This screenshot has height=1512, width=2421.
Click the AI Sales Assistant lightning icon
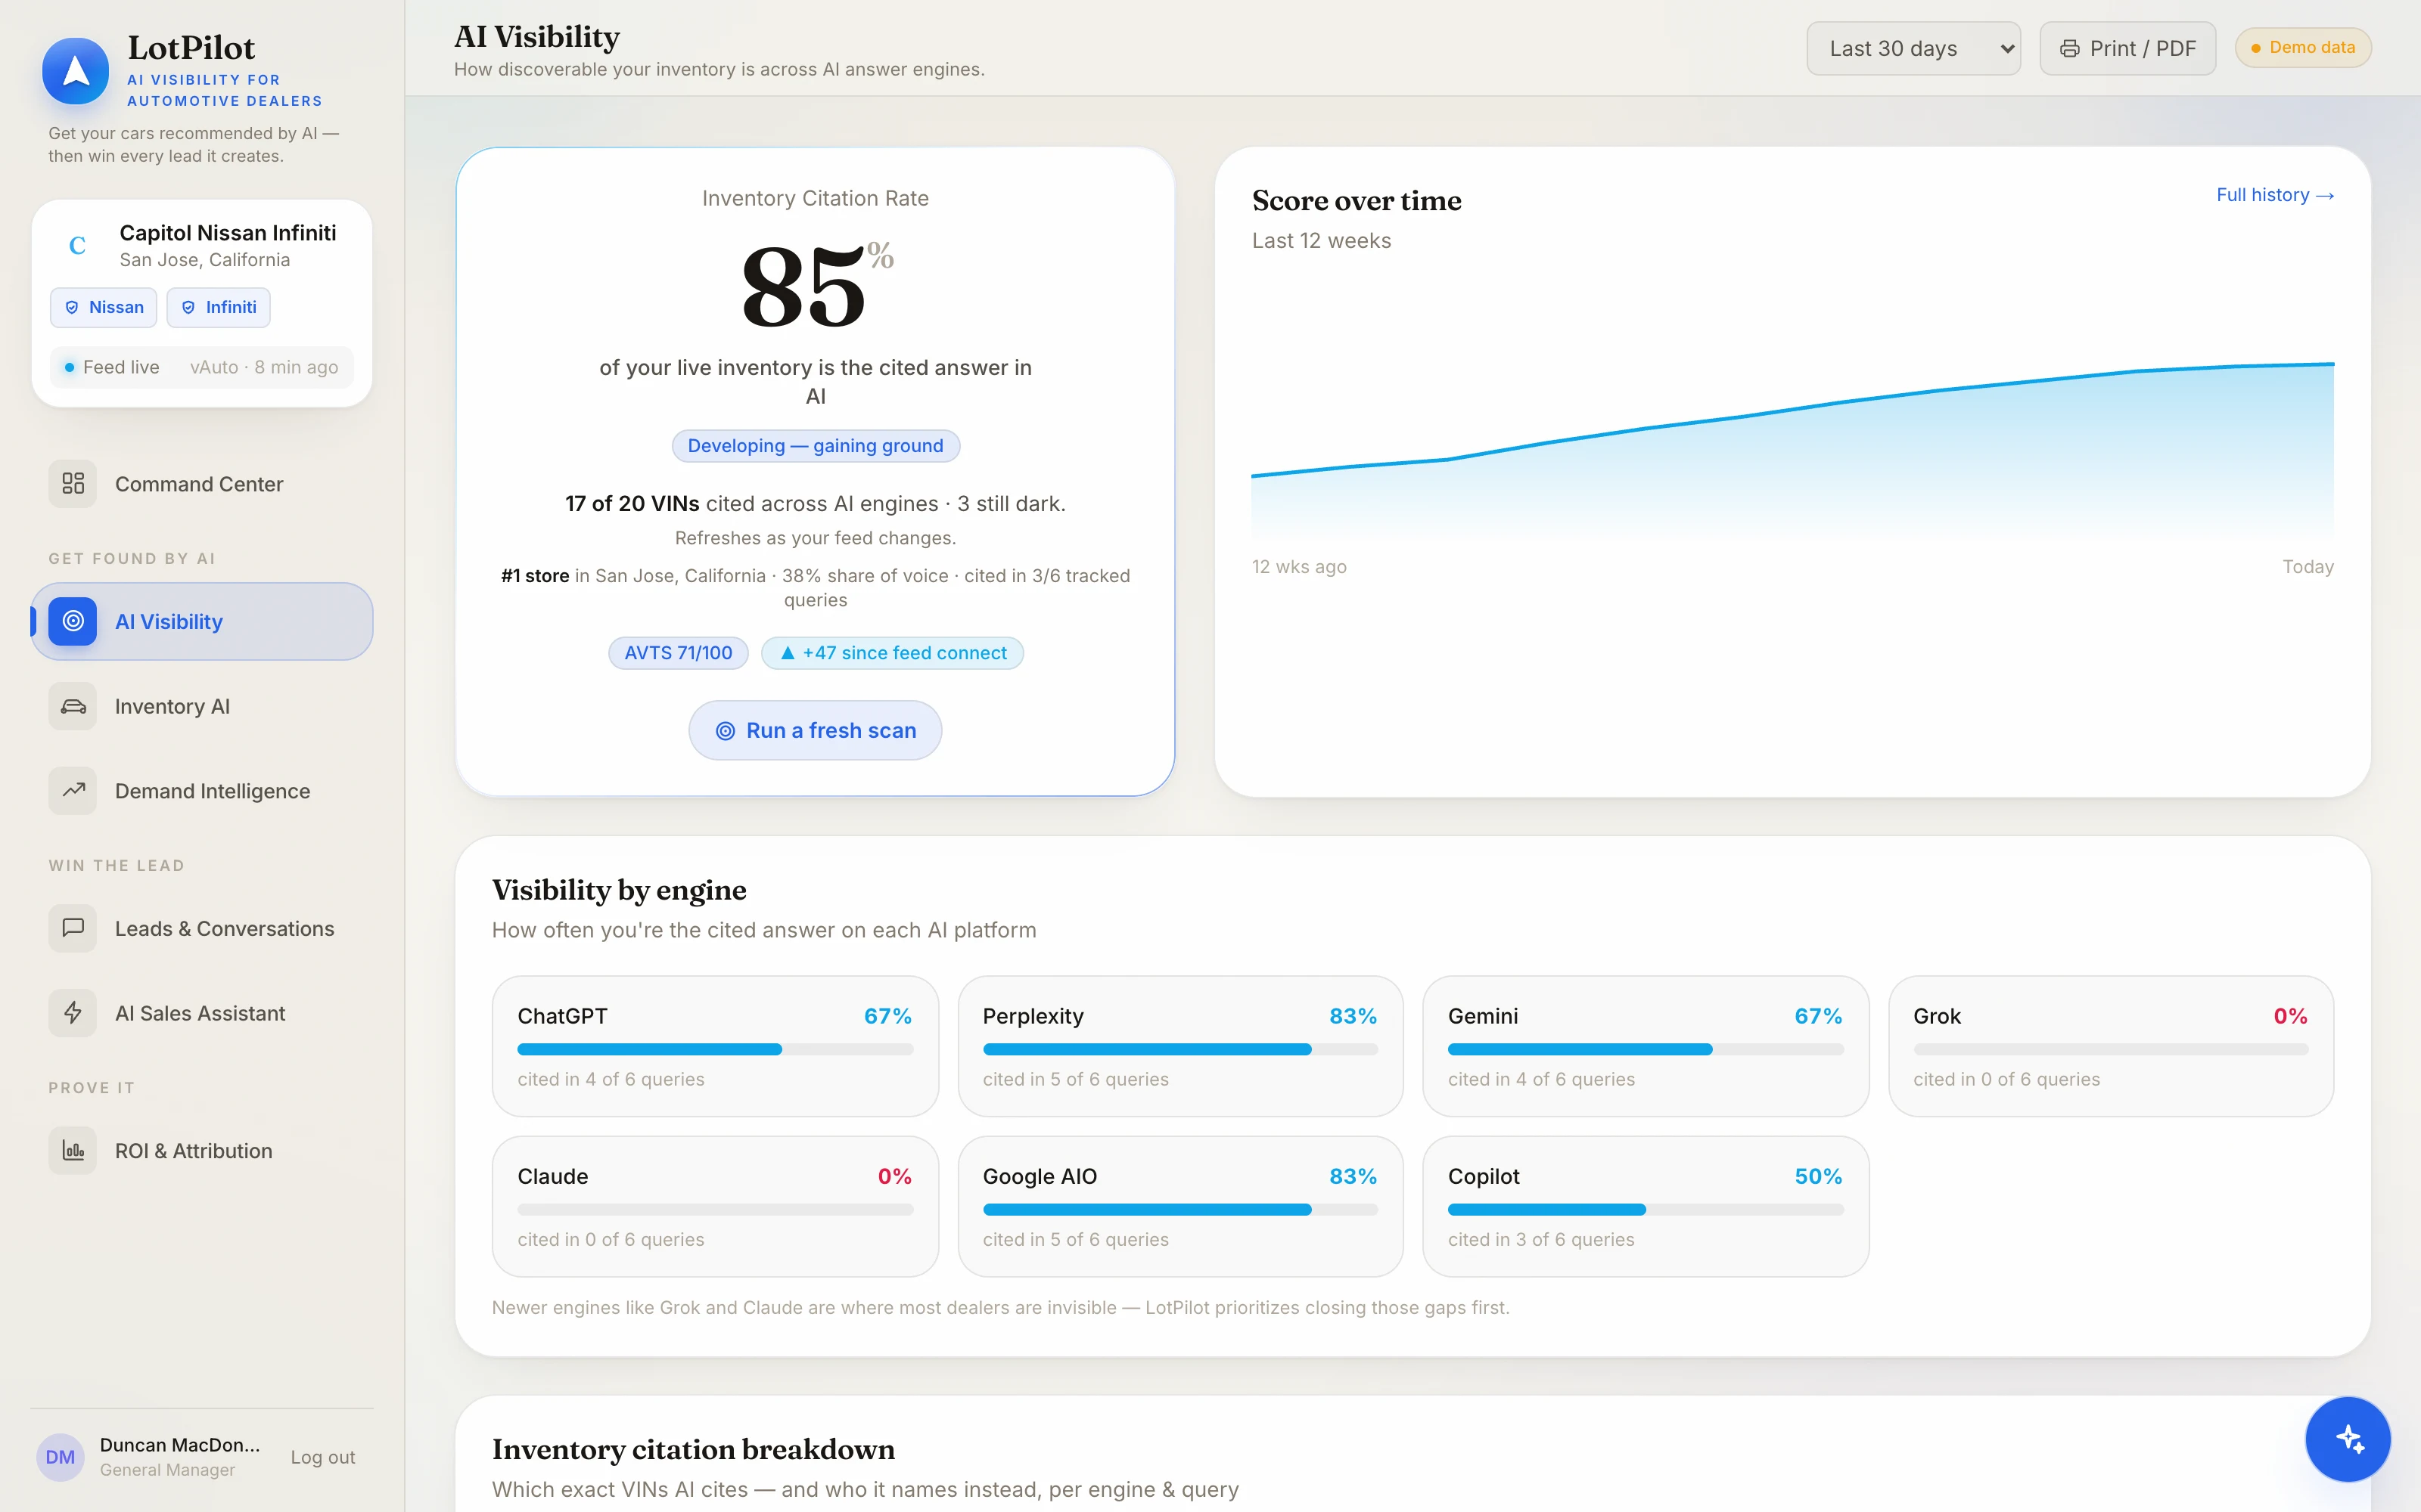point(73,1013)
